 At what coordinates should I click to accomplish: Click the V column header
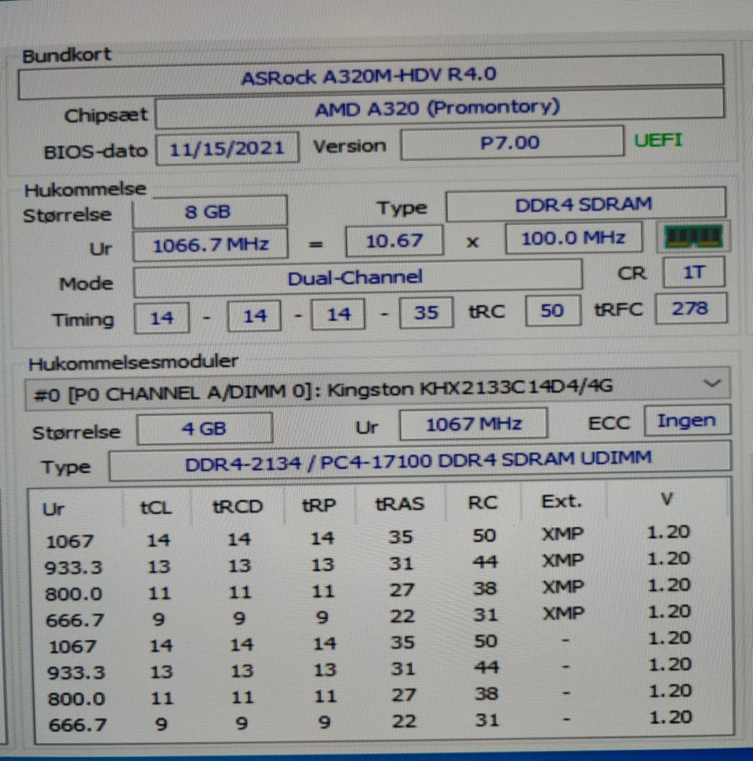(668, 499)
